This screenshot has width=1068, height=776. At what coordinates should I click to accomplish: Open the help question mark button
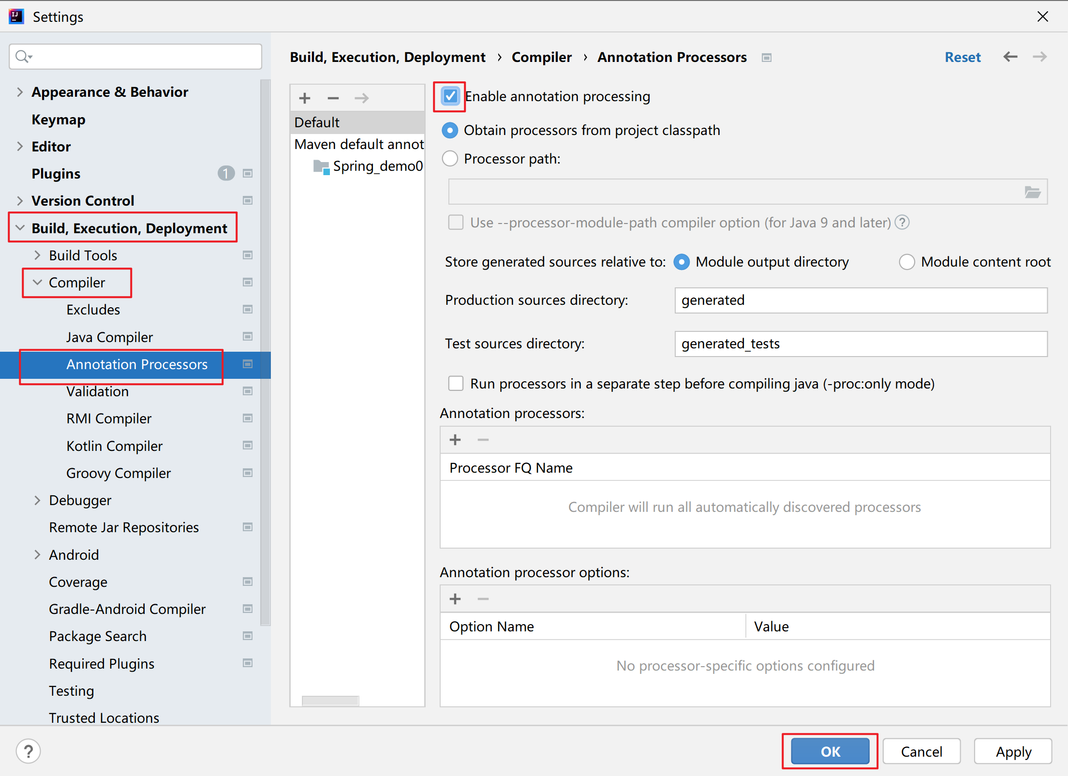[x=29, y=751]
